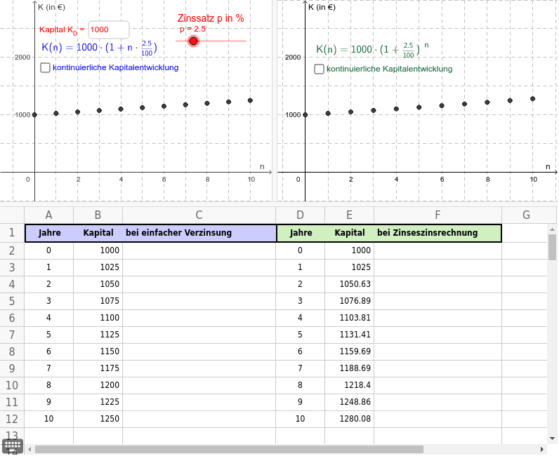Click the scroll up arrow of spreadsheet
559x456 pixels.
552,230
